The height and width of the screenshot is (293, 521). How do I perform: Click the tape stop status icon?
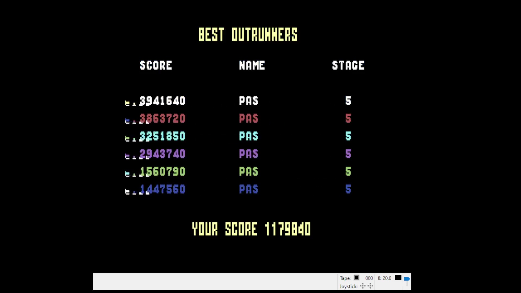pyautogui.click(x=357, y=278)
